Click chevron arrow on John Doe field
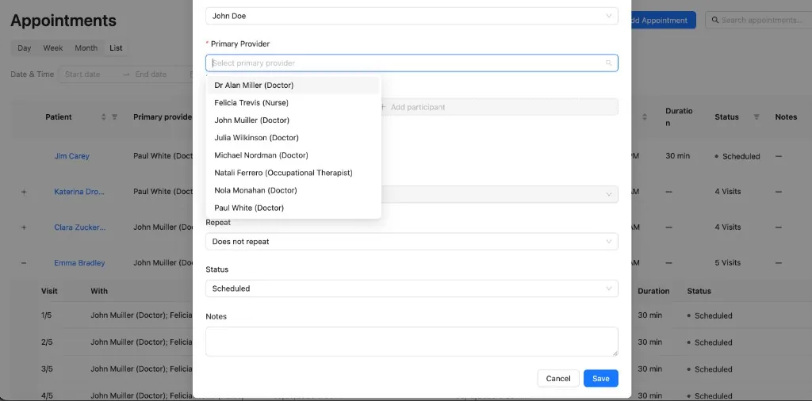The height and width of the screenshot is (401, 812). pos(609,16)
